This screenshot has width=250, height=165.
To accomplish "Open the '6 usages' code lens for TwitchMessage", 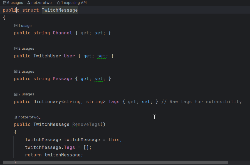I will pos(15,3).
